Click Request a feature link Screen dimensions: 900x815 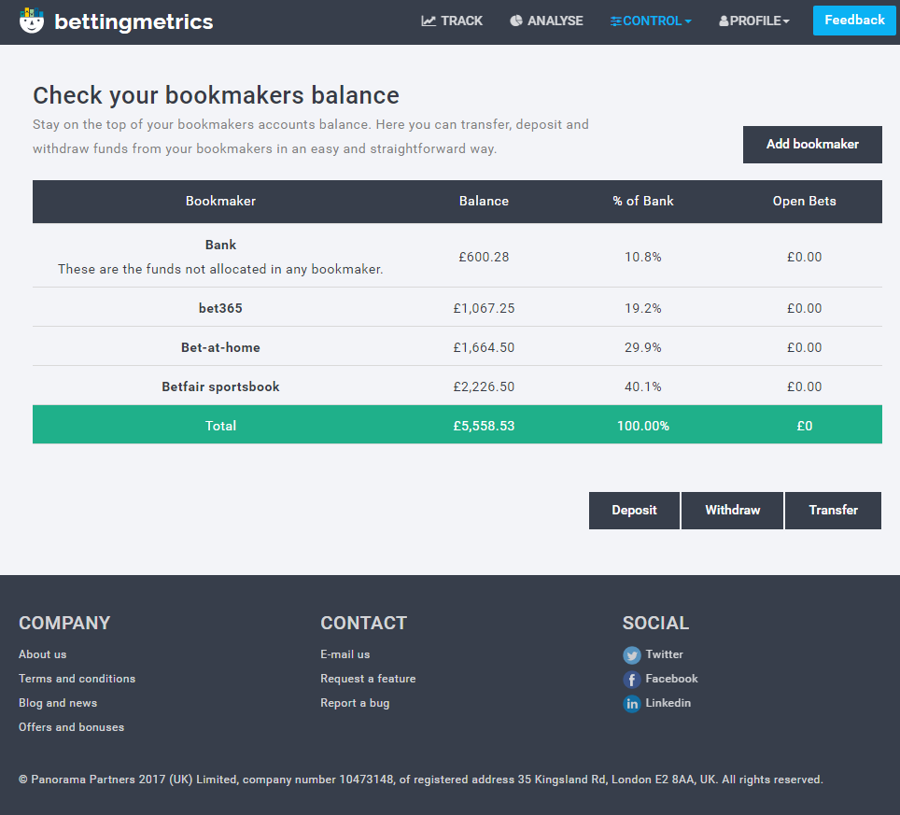coord(368,679)
